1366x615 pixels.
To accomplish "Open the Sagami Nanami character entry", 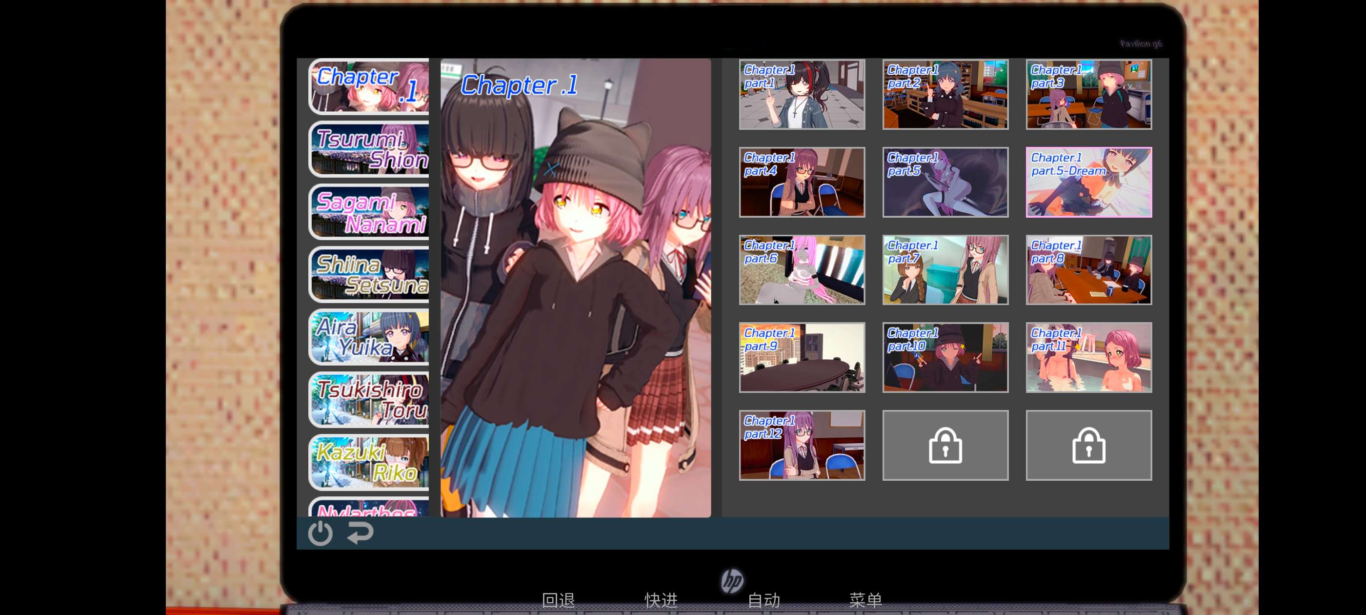I will point(369,212).
